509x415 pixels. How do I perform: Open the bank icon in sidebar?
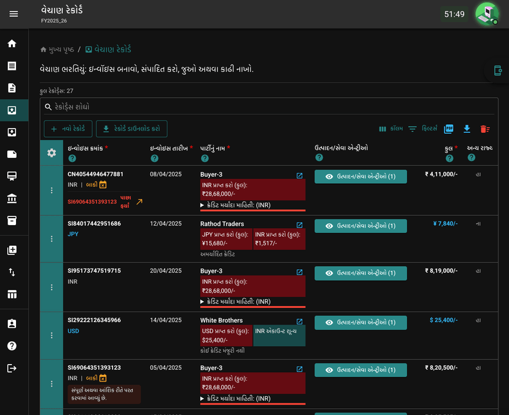[12, 199]
